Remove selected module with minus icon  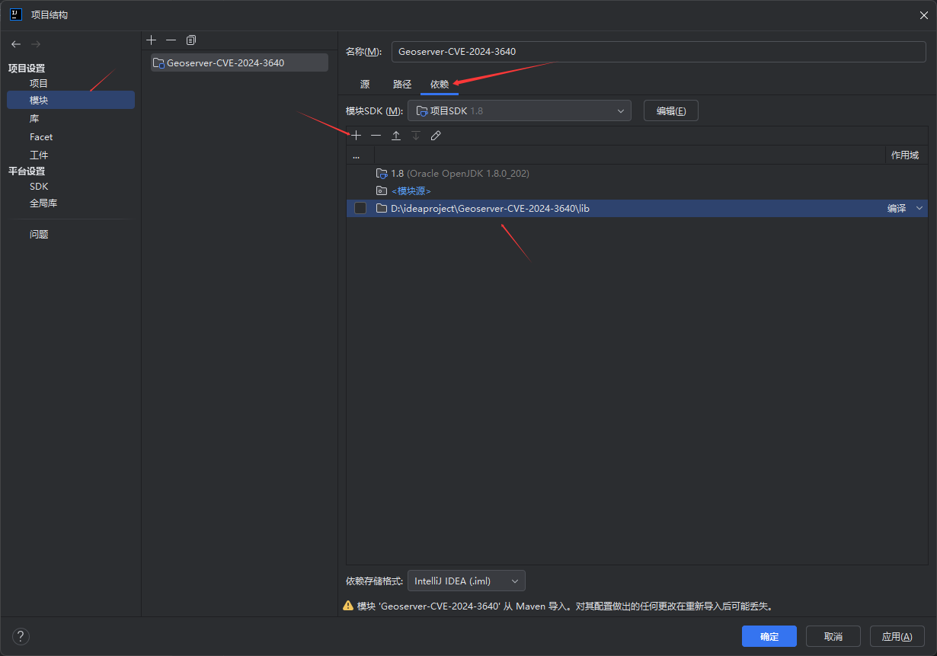coord(171,40)
